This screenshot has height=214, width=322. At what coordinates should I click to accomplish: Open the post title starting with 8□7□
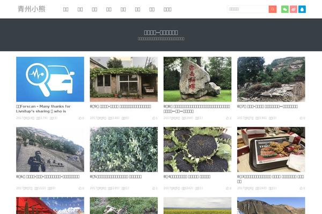267,106
